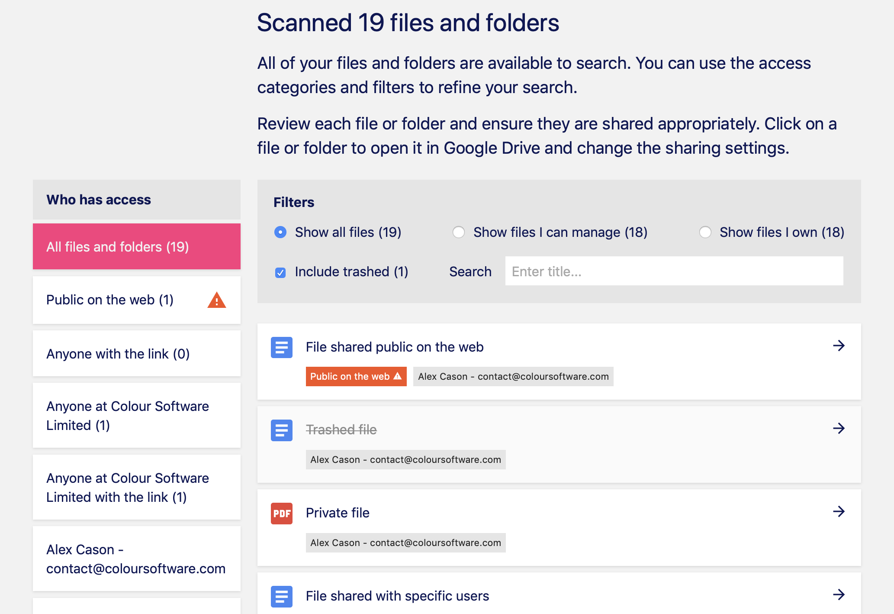
Task: Click the arrow beside "File shared with specific users"
Action: tap(839, 594)
